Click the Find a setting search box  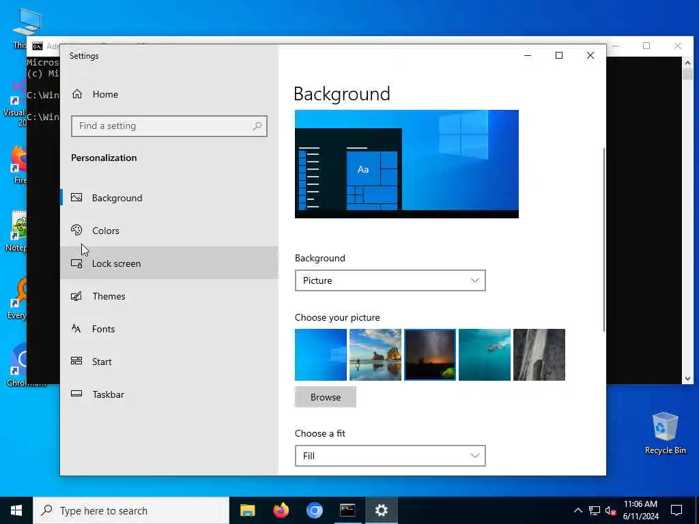(x=169, y=126)
